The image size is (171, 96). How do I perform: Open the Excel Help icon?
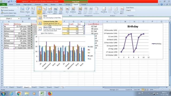(x=161, y=5)
